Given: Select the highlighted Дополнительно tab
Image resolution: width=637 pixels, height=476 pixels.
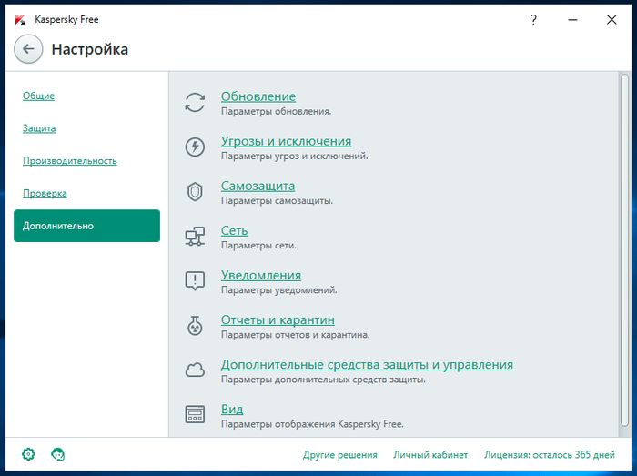Looking at the screenshot, I should point(86,226).
